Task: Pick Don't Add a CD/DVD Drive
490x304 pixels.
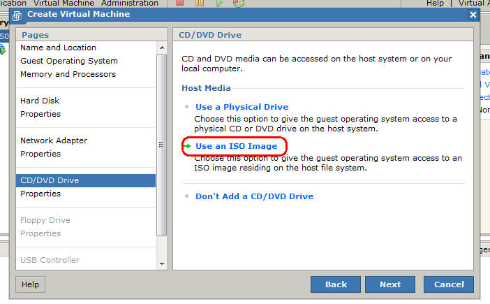Action: tap(254, 196)
